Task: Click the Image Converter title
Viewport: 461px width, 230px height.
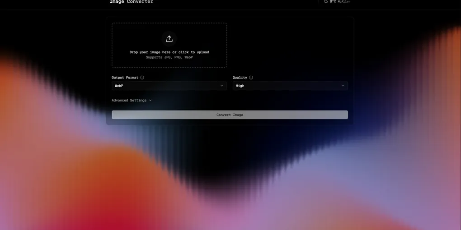Action: point(132,2)
